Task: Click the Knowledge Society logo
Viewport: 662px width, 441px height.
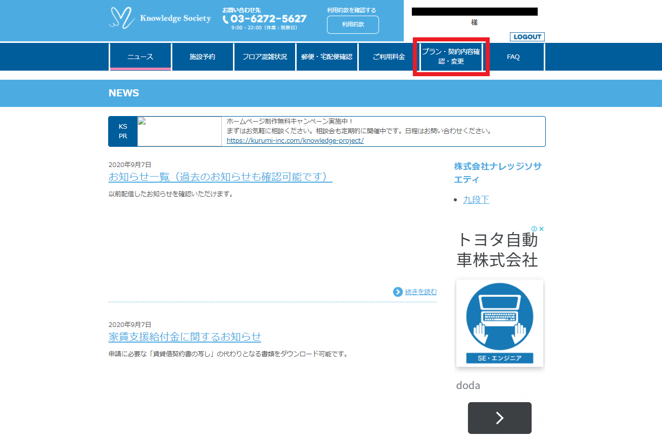Action: [x=159, y=18]
